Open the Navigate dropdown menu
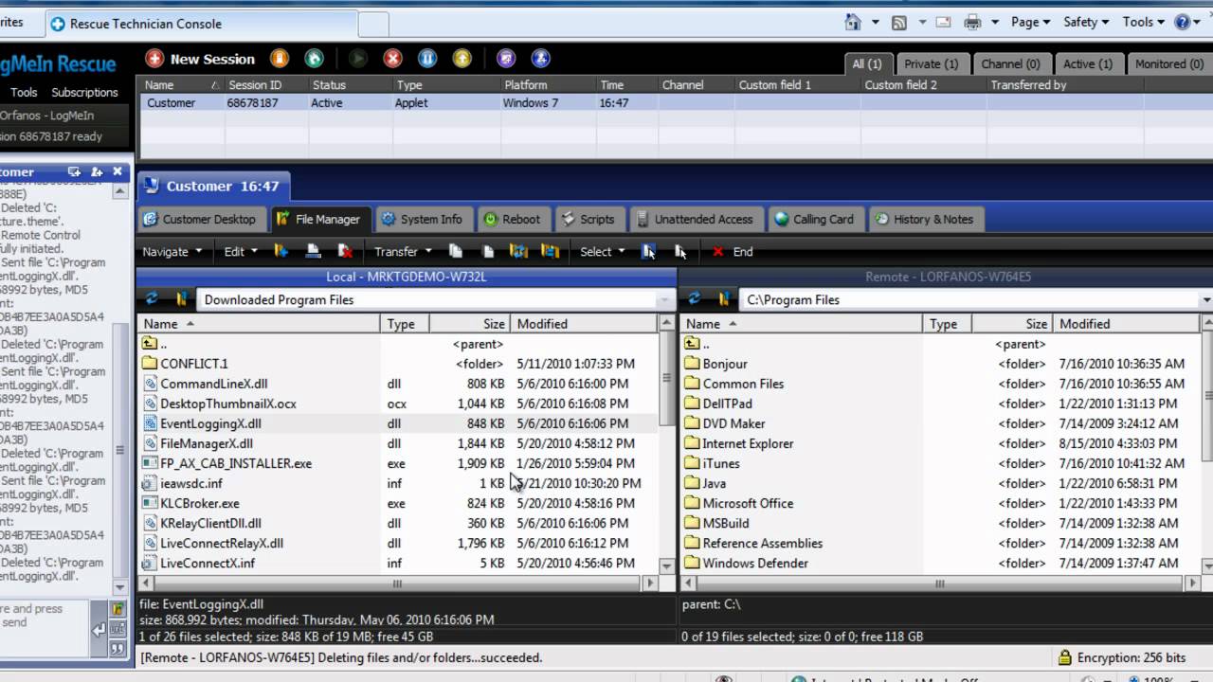 coord(172,251)
